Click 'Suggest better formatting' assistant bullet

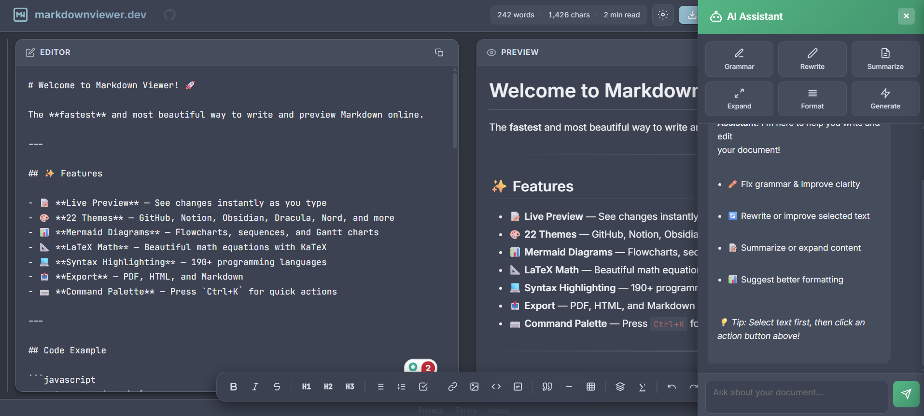tap(792, 280)
